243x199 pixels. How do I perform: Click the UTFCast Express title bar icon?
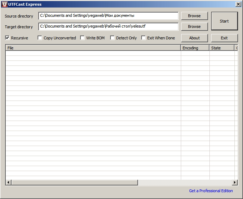(x=4, y=4)
